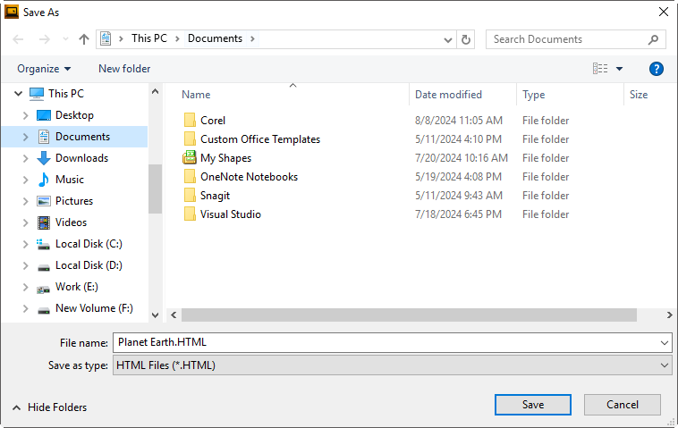Viewport: 678px width, 428px height.
Task: Open the Organize dropdown menu
Action: pos(44,69)
